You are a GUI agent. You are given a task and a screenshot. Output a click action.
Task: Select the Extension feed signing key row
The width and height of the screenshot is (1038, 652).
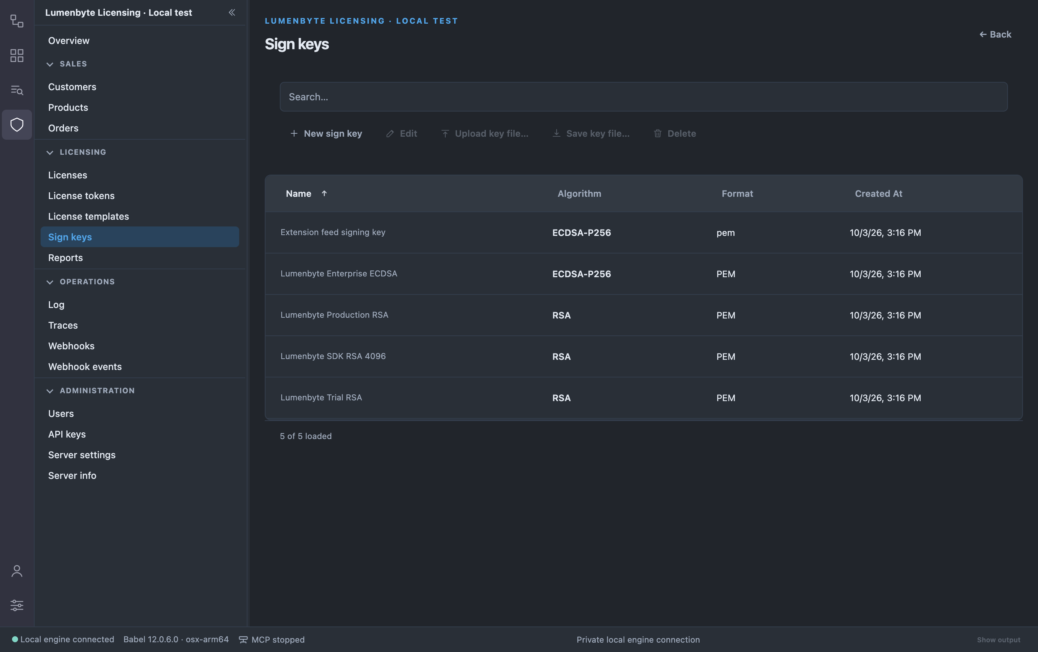(643, 232)
